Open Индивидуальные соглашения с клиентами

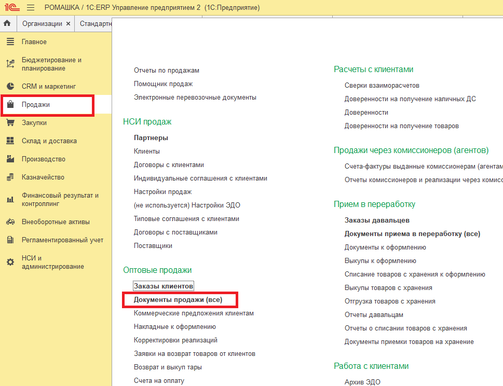click(x=200, y=178)
